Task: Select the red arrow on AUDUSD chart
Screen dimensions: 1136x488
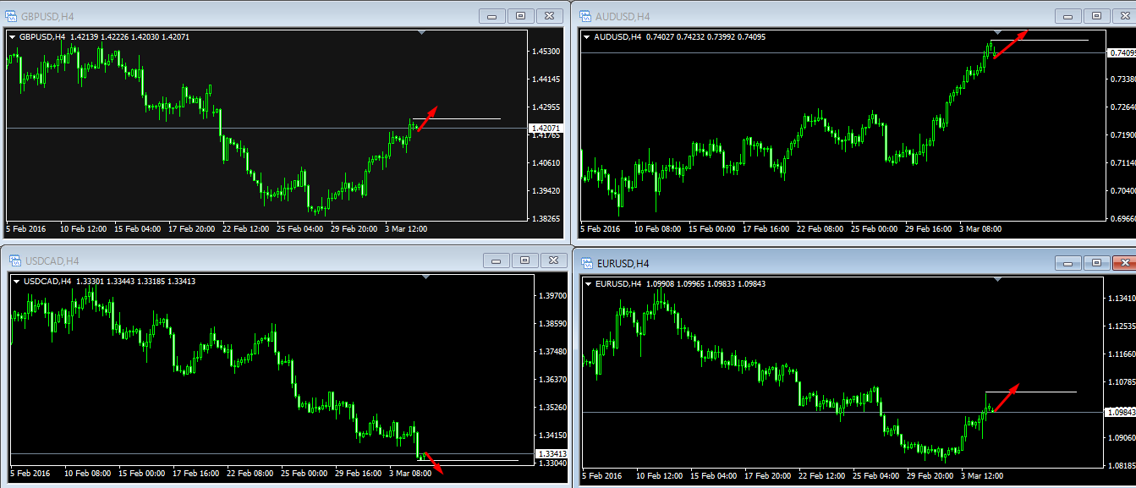Action: coord(1010,44)
